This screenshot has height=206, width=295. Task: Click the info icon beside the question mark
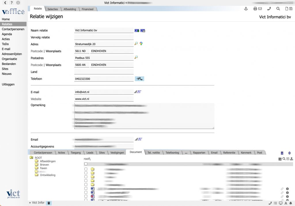pos(18,3)
